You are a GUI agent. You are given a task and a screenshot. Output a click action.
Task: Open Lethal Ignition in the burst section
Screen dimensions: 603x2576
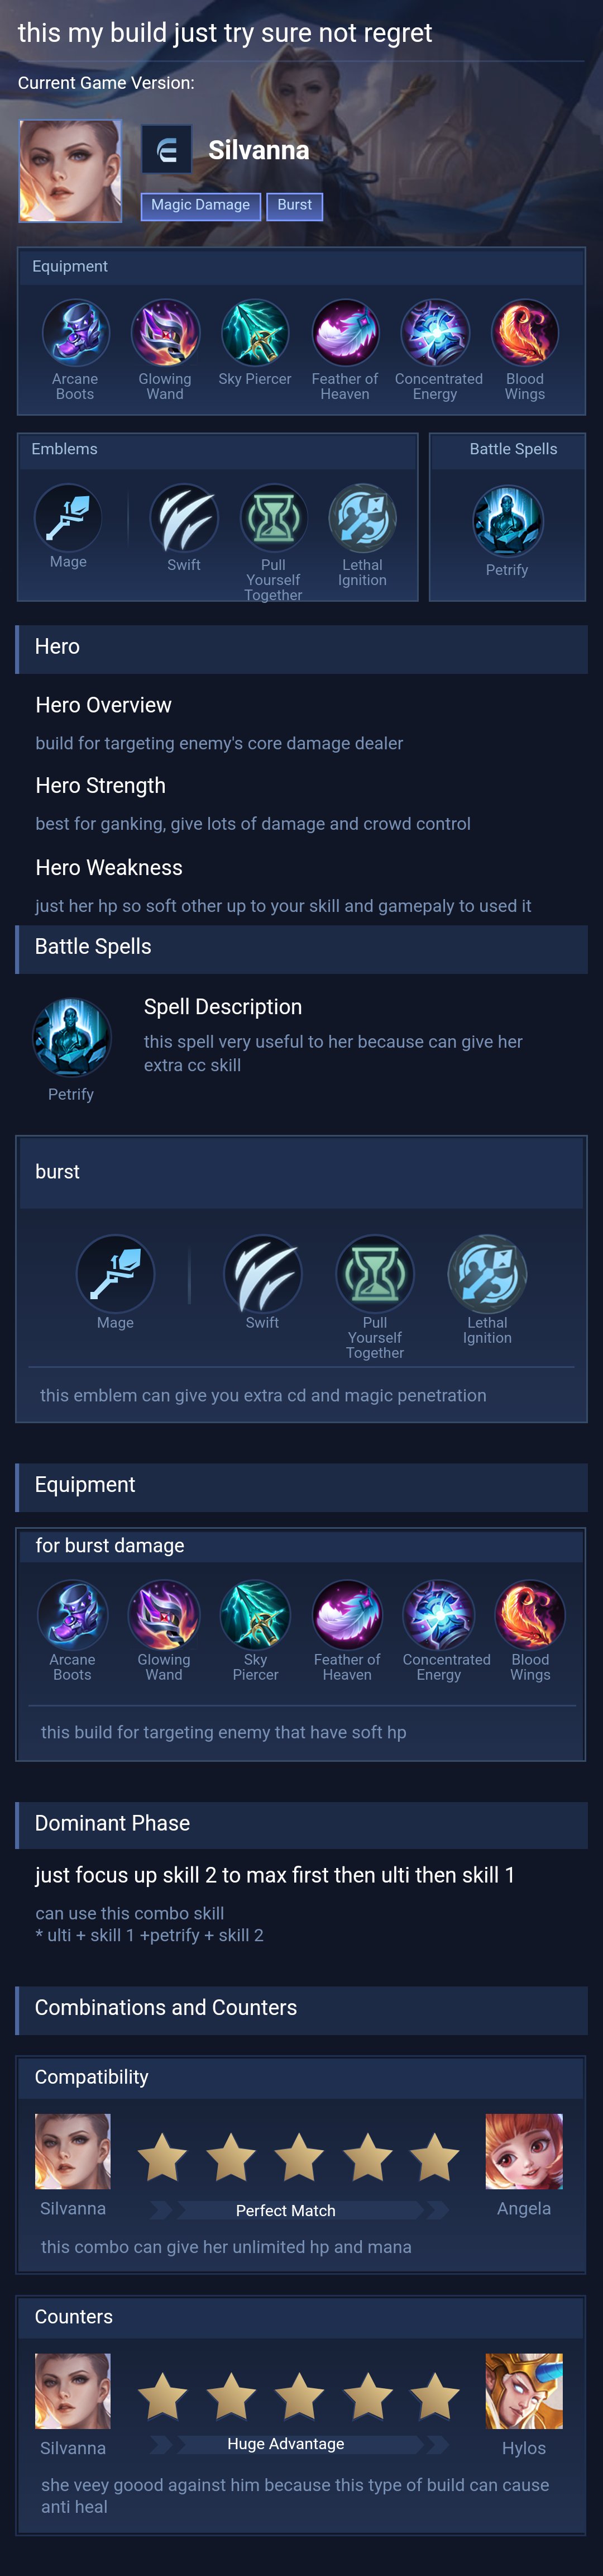pos(487,1273)
